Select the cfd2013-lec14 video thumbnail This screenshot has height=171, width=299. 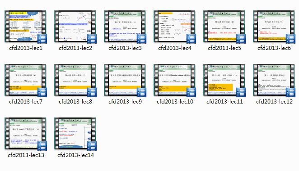75,134
